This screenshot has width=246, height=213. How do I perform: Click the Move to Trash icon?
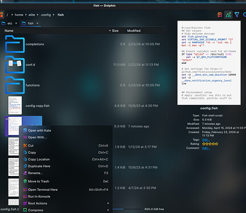(x=25, y=181)
